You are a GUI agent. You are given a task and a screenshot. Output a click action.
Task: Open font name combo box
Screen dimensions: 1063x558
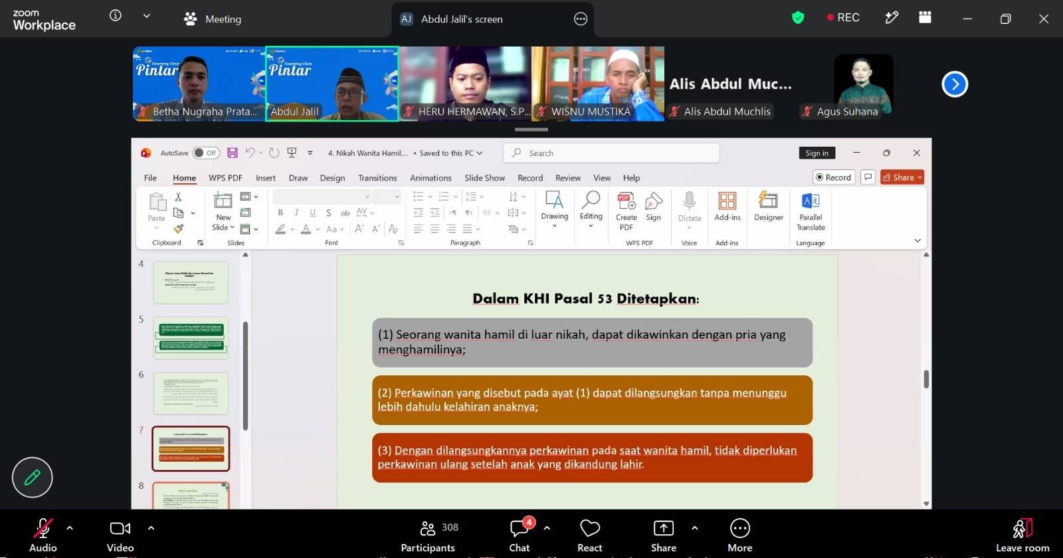[x=322, y=197]
